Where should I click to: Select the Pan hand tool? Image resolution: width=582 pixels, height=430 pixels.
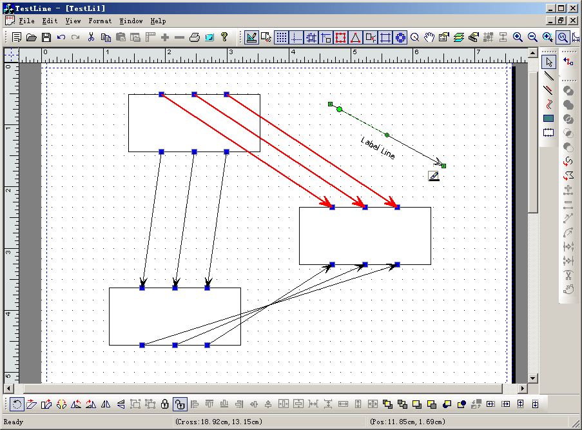coord(429,37)
